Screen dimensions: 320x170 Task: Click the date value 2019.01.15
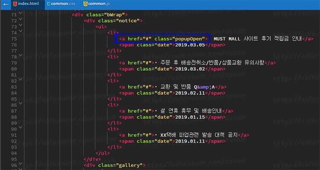[x=190, y=117]
